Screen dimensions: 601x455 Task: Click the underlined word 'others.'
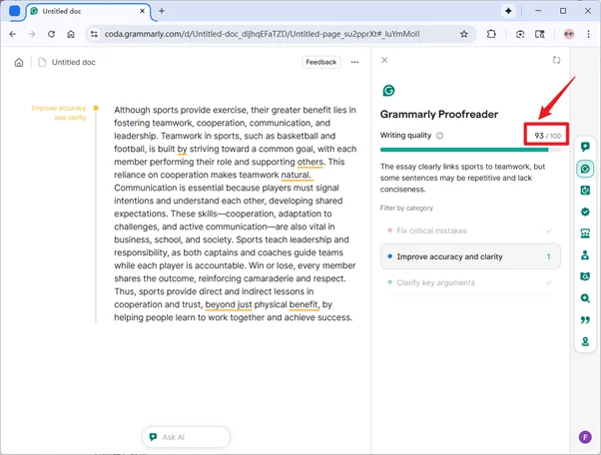[x=310, y=162]
